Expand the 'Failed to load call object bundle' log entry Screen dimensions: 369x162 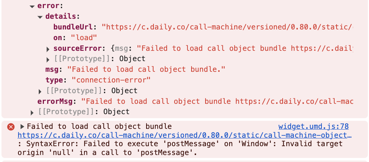pos(22,127)
